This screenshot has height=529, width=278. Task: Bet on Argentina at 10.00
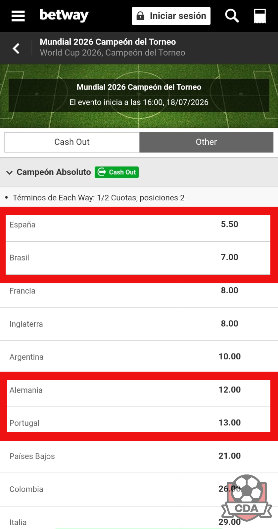click(229, 356)
